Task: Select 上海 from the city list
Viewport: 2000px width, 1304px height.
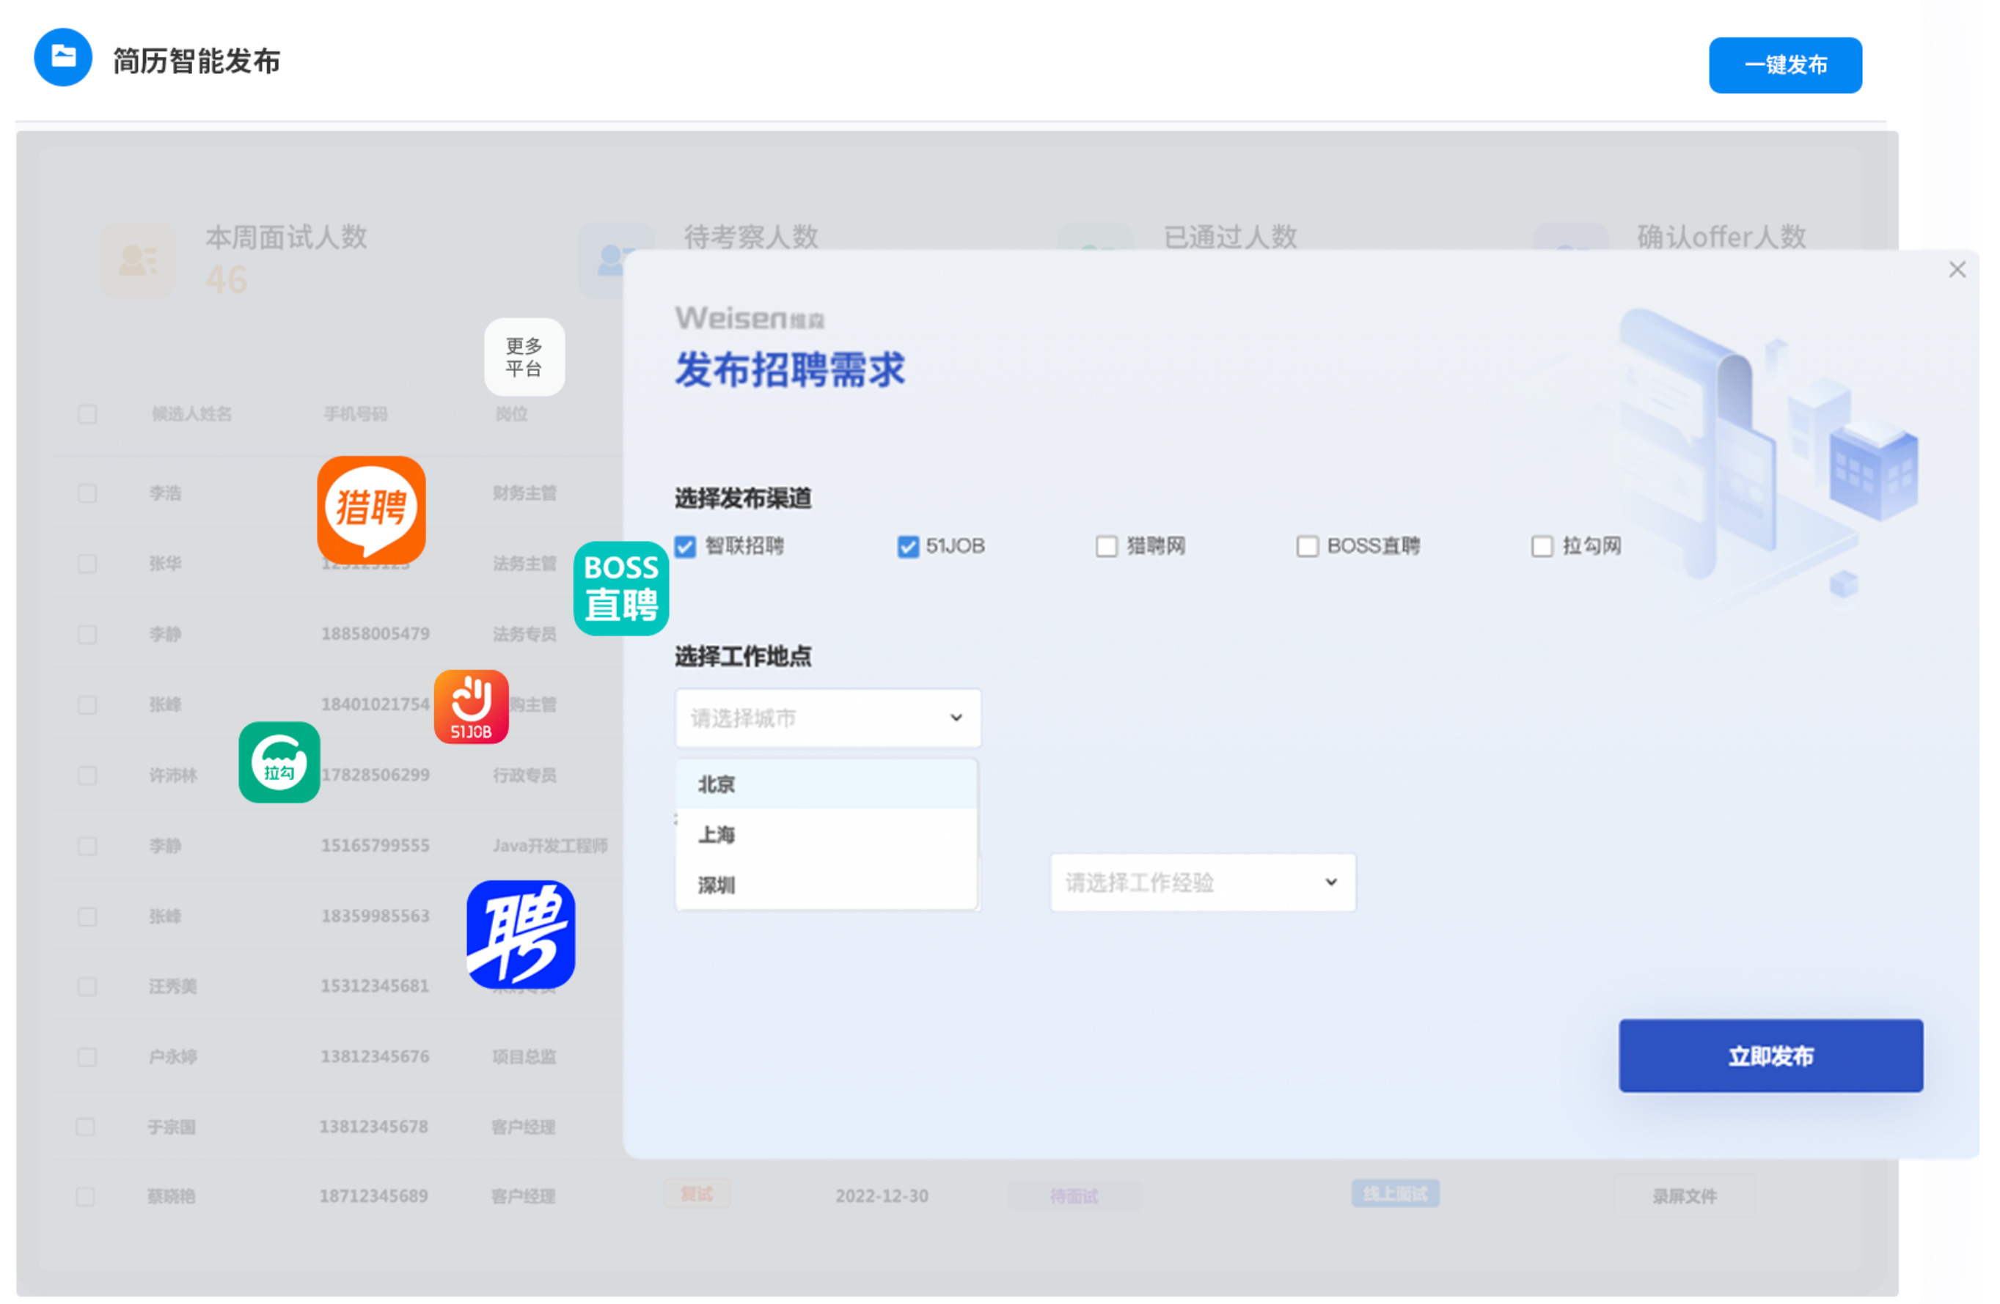Action: 827,835
